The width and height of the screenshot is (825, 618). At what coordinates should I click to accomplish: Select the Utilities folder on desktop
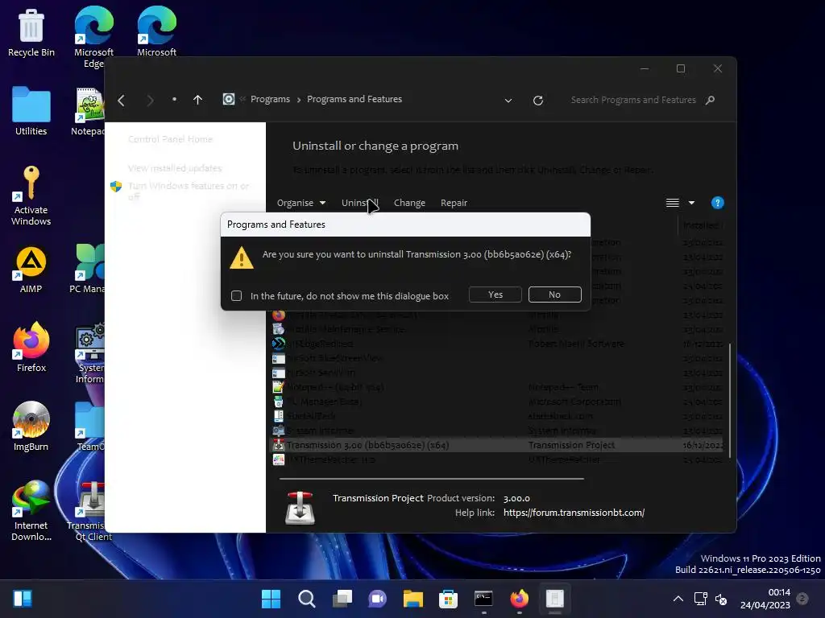tap(31, 111)
